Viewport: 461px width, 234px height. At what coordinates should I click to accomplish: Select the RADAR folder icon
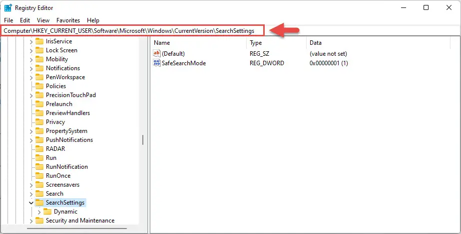(x=39, y=149)
